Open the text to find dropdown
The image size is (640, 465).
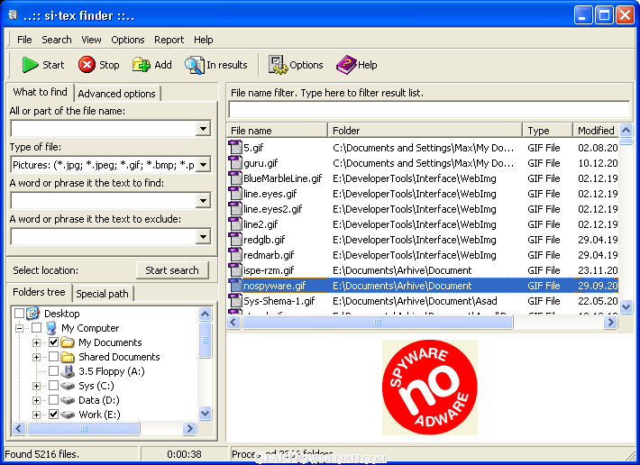[203, 201]
